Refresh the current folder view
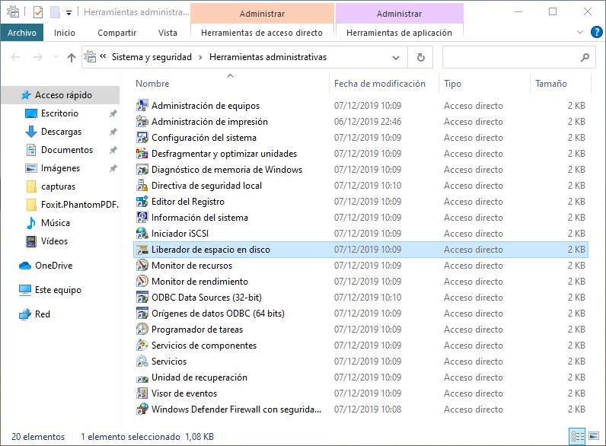Image resolution: width=606 pixels, height=446 pixels. point(420,57)
